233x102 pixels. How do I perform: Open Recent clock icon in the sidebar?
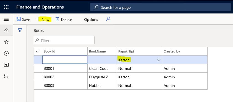(x=6, y=53)
